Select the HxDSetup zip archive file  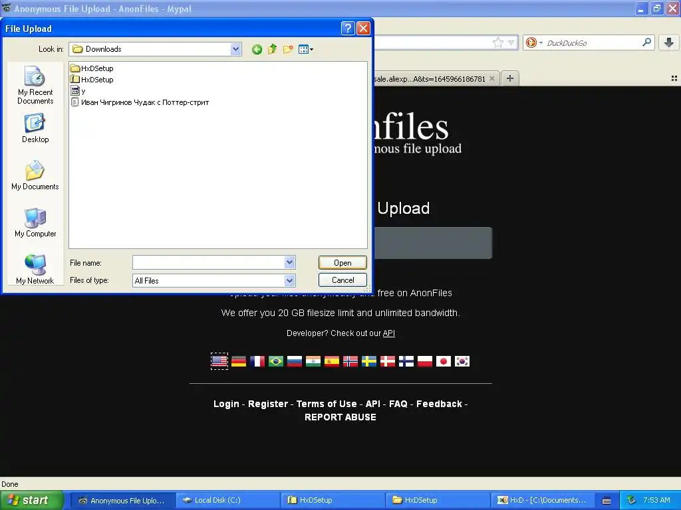coord(92,80)
